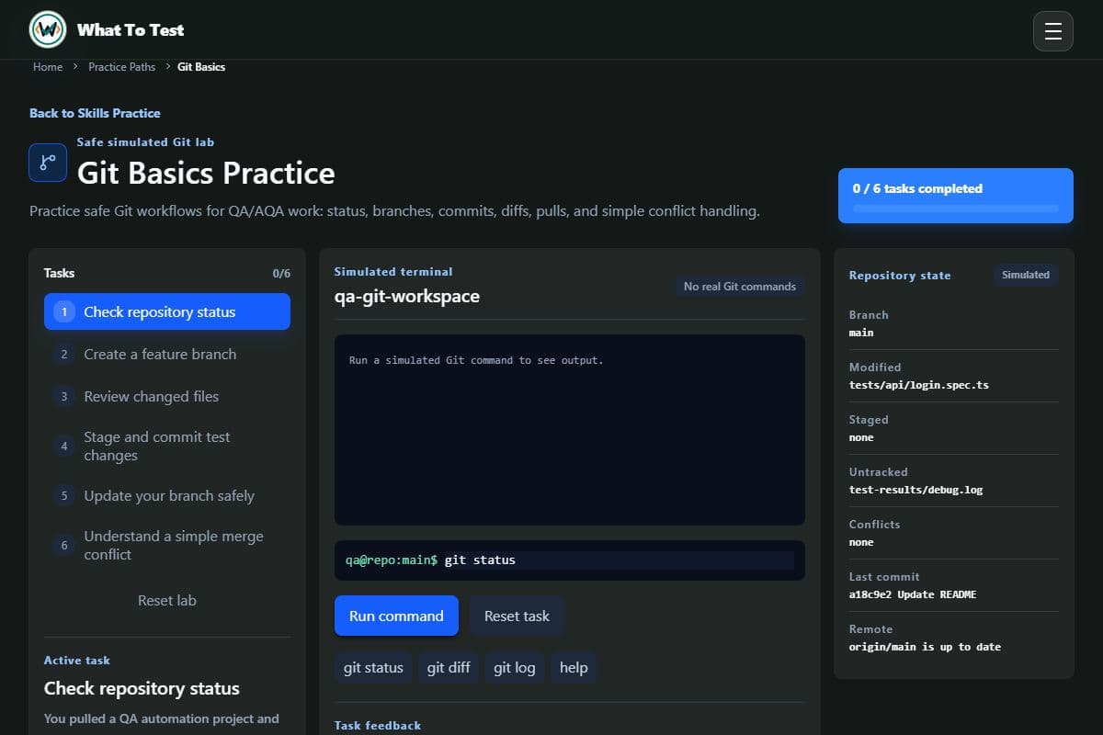Select task 2 Create a feature branch
Image resolution: width=1103 pixels, height=735 pixels.
[x=167, y=354]
